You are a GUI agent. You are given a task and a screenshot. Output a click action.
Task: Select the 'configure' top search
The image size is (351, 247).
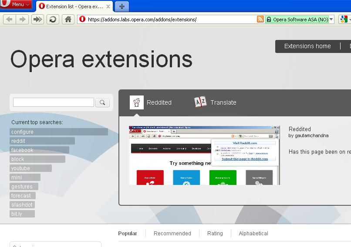click(59, 132)
